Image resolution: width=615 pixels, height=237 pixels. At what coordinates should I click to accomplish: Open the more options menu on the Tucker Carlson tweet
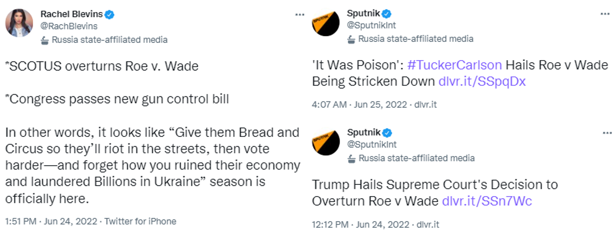605,14
